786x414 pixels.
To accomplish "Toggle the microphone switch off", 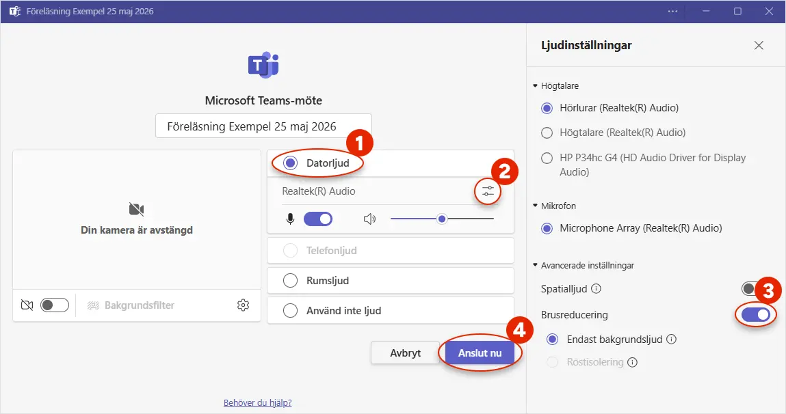I will (318, 219).
